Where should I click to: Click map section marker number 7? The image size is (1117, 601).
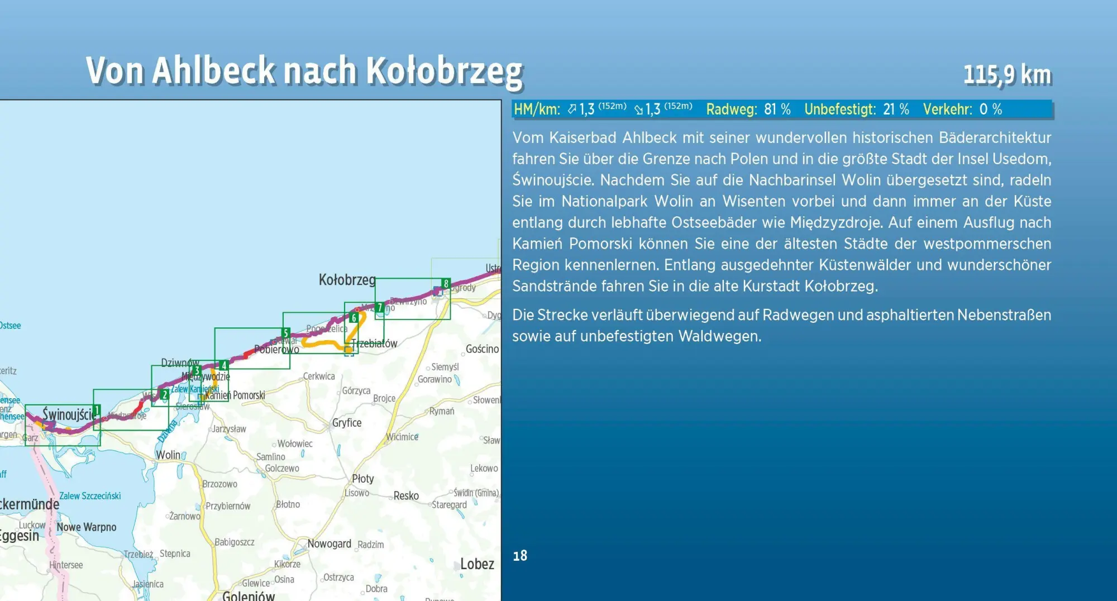pos(380,307)
